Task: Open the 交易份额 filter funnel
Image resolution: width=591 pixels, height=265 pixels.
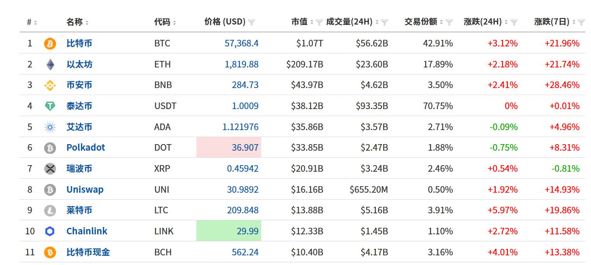Action: coord(449,22)
